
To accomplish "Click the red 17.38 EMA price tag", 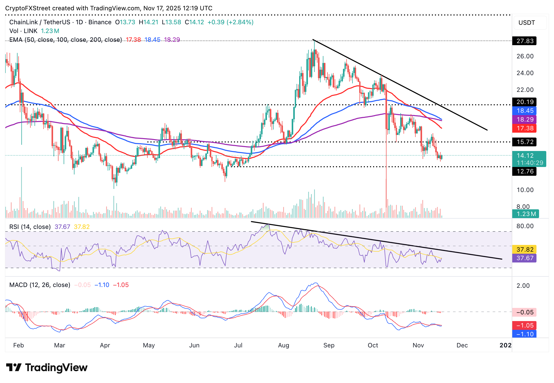I will point(524,128).
